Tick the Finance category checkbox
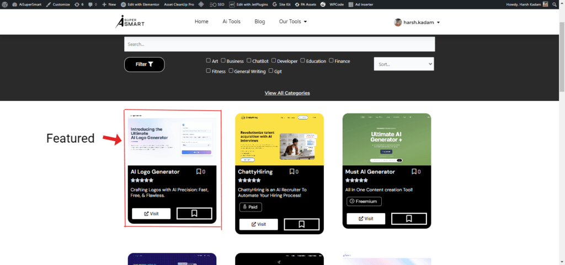Image resolution: width=565 pixels, height=265 pixels. [332, 61]
